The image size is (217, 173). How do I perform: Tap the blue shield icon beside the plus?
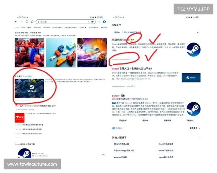coord(105,22)
